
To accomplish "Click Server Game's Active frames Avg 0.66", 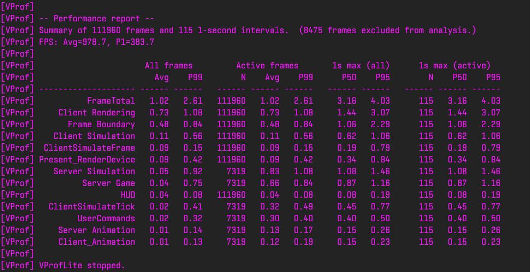I will click(x=270, y=183).
